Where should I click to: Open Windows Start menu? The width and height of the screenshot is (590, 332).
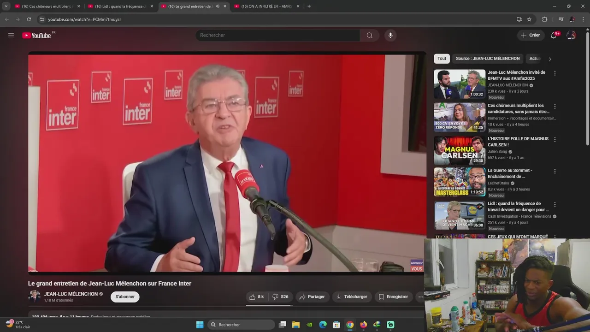[x=200, y=325]
